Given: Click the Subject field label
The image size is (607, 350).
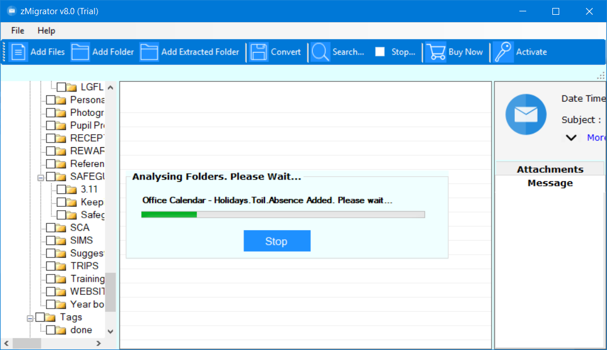Looking at the screenshot, I should pyautogui.click(x=581, y=120).
